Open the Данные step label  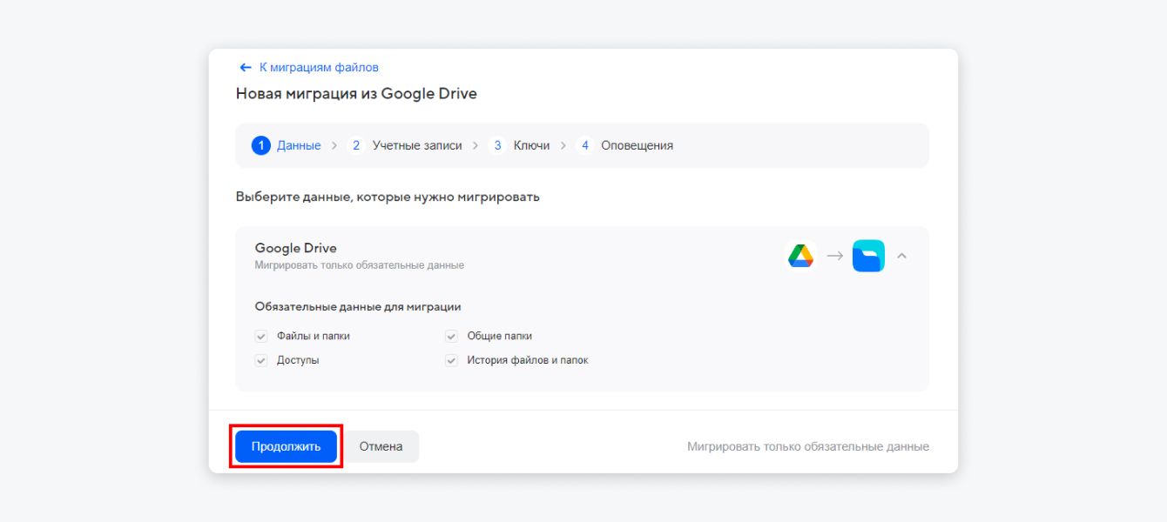point(299,145)
